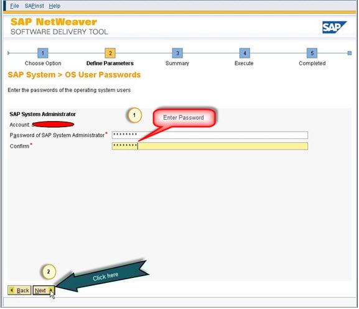Click the 'Define Parameters' step label
Viewport: 359px width, 309px height.
[x=110, y=63]
